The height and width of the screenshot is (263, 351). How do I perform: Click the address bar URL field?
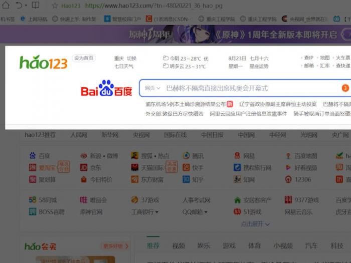pyautogui.click(x=154, y=6)
